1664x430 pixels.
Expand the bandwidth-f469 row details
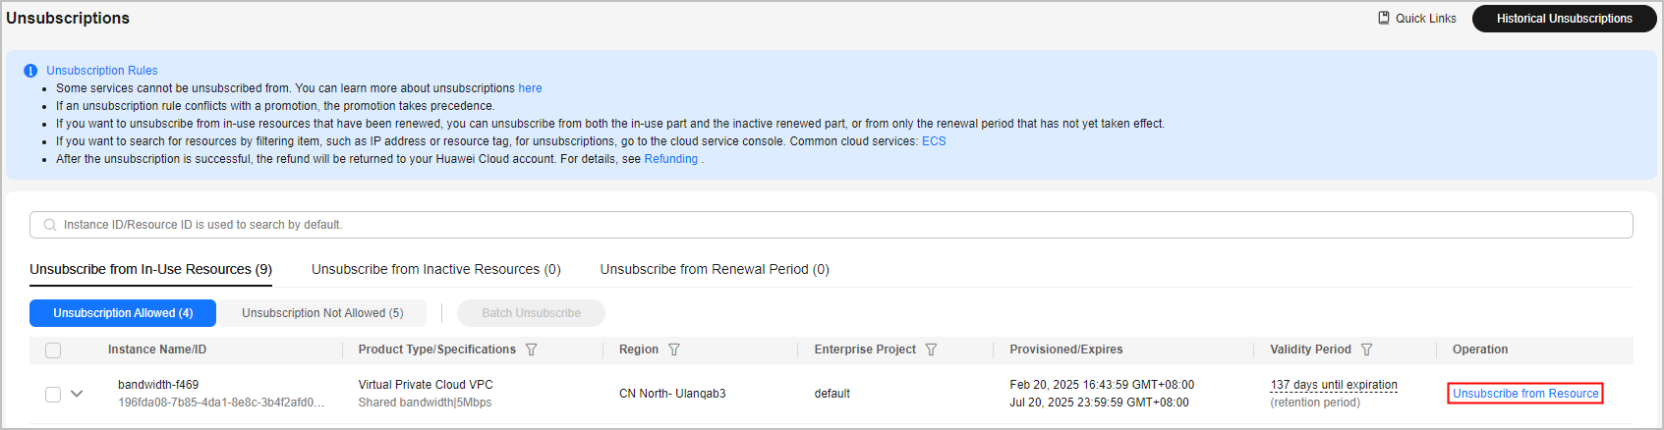tap(77, 394)
